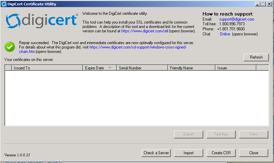
Task: Click the support@digicert.com email link
Action: (x=236, y=19)
